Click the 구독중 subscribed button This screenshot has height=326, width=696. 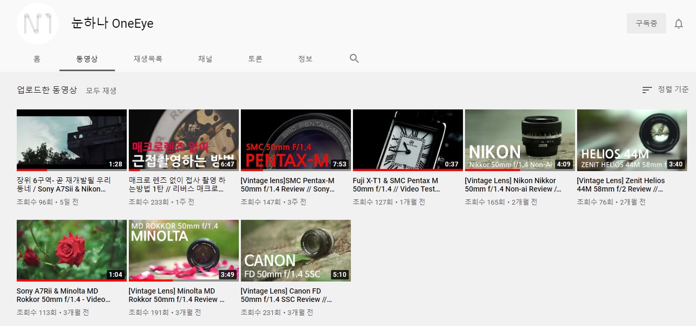[x=646, y=24]
